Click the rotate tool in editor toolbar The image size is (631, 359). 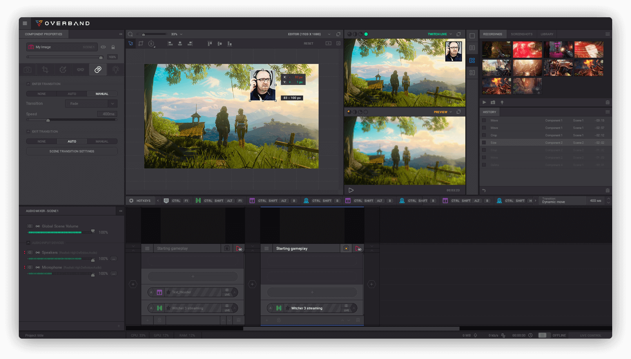coord(151,44)
